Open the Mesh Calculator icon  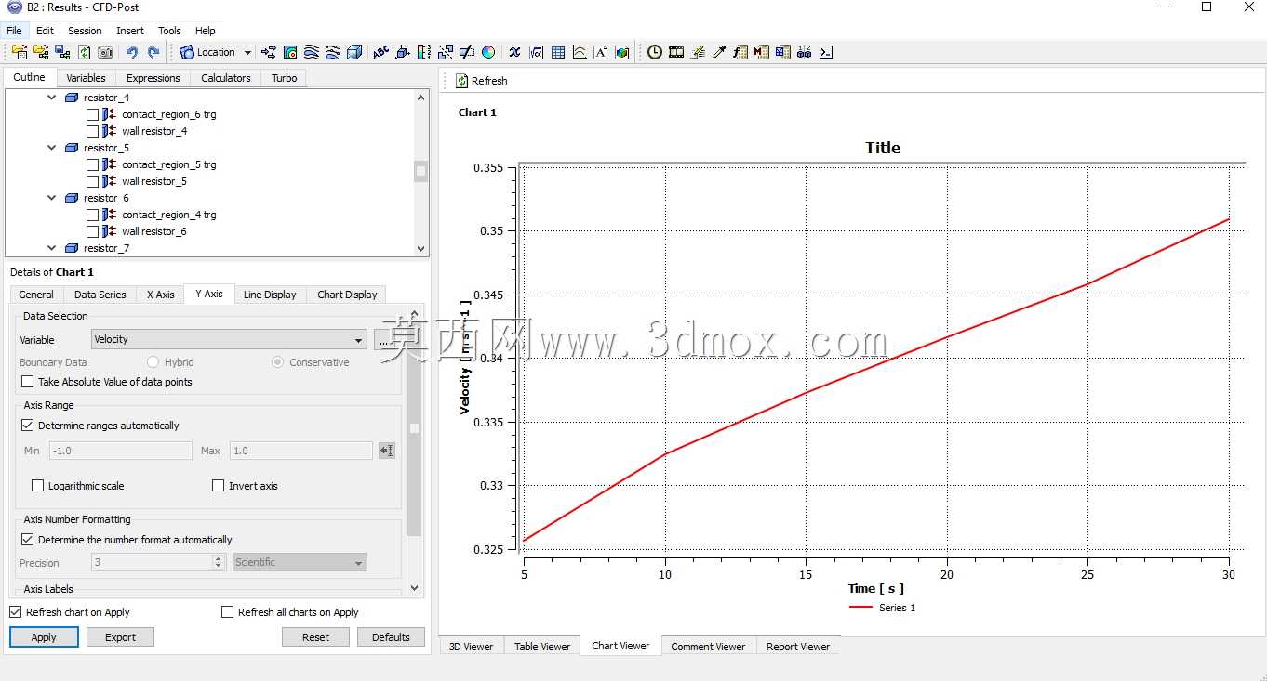click(782, 52)
